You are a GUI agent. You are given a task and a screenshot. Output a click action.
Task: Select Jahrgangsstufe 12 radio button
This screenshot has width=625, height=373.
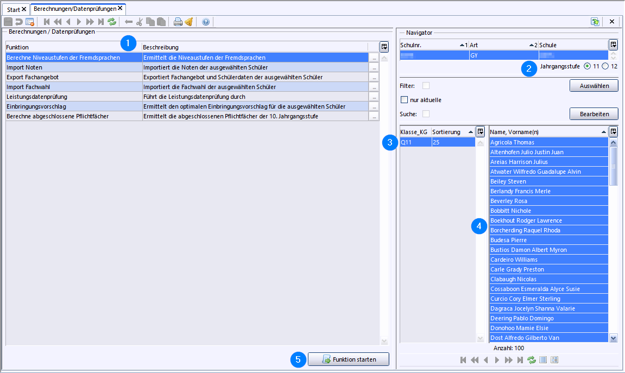pos(605,66)
